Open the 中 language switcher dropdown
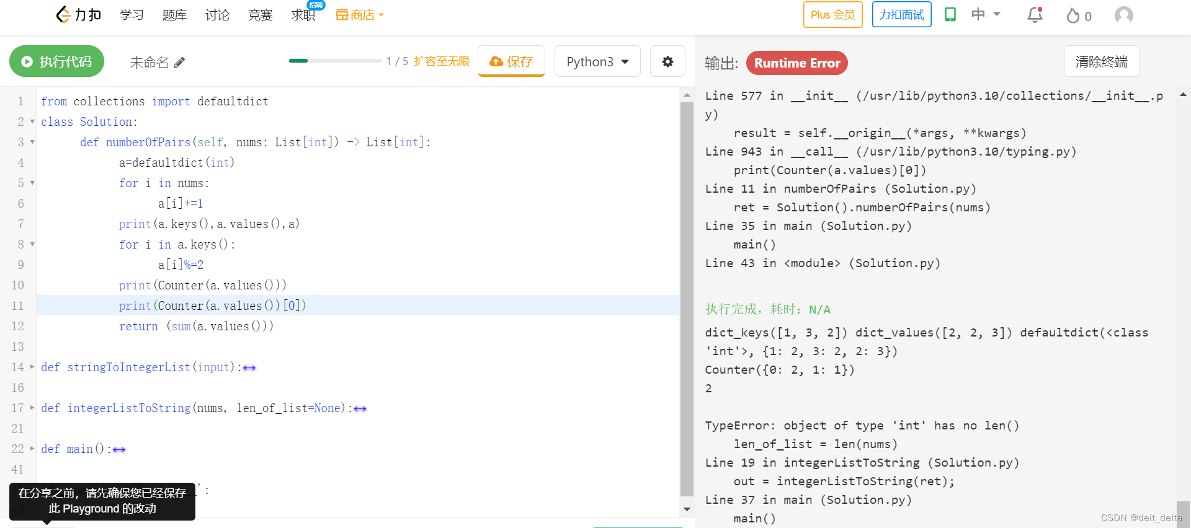This screenshot has width=1191, height=528. click(x=986, y=14)
